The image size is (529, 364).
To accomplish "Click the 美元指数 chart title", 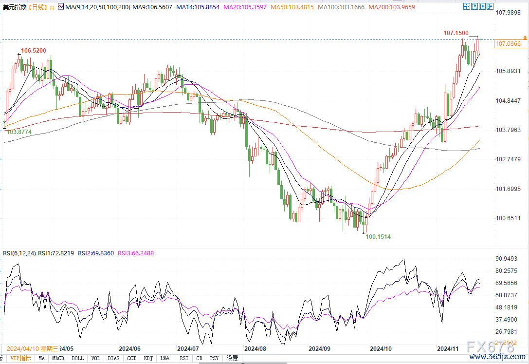I will pyautogui.click(x=15, y=7).
